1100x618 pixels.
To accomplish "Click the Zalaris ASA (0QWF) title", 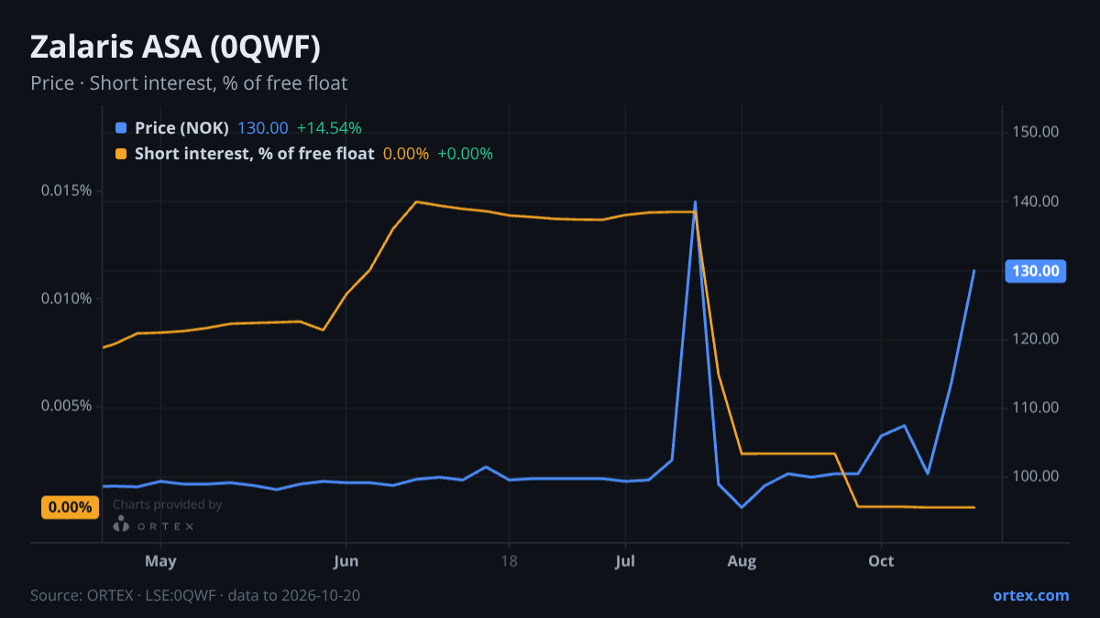I will [x=175, y=47].
